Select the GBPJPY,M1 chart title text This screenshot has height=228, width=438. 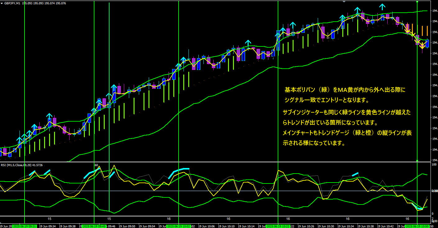pyautogui.click(x=12, y=3)
